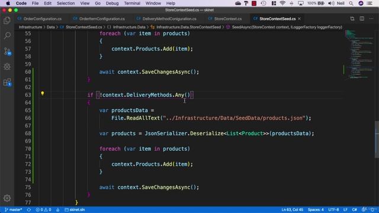Close the StoreContextSeed.cs tab

tap(299, 18)
